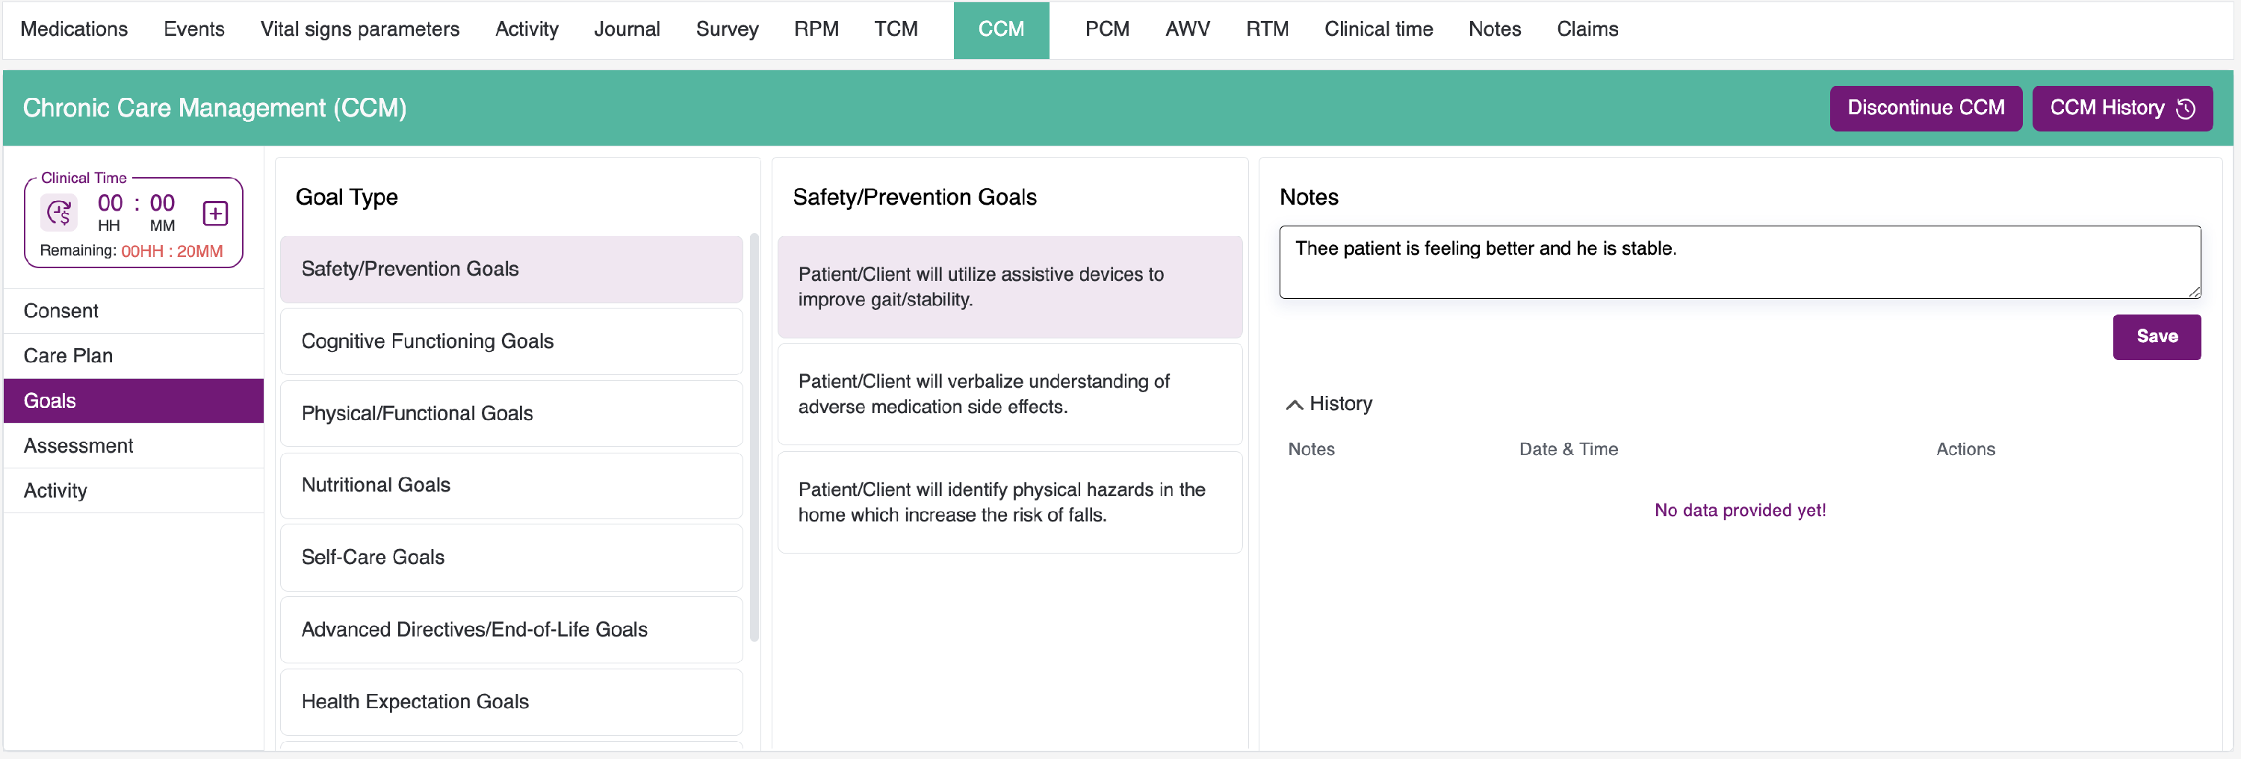The width and height of the screenshot is (2241, 759).
Task: Open the Assessment section in the sidebar
Action: [78, 446]
